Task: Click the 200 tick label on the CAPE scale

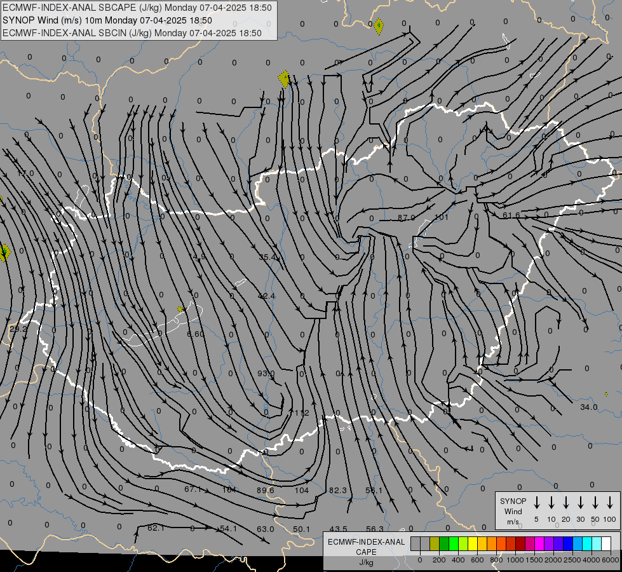Action: [x=439, y=560]
